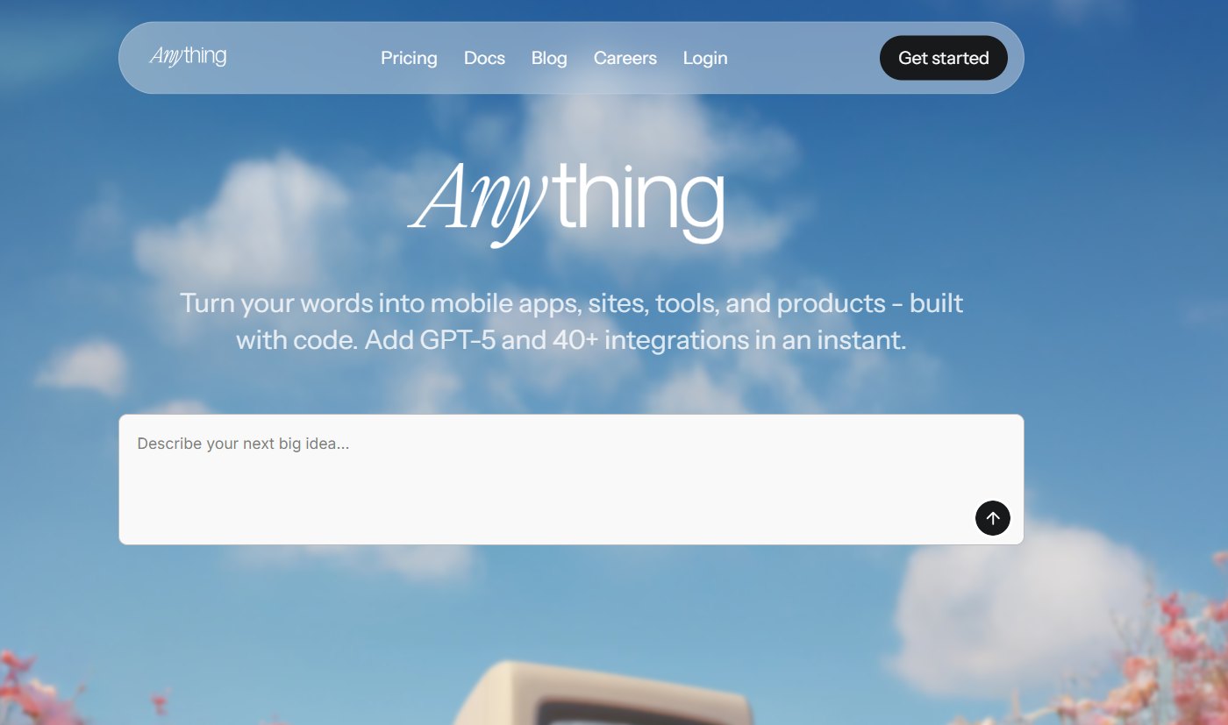The height and width of the screenshot is (725, 1228).
Task: Click the 'built with code' phrase
Action: (936, 303)
